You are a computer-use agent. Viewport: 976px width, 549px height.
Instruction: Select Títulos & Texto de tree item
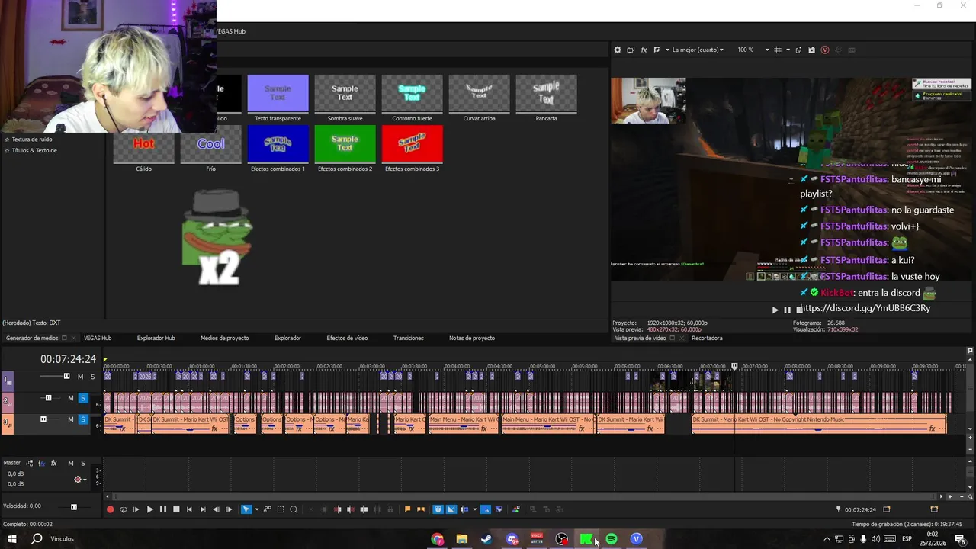tap(34, 150)
